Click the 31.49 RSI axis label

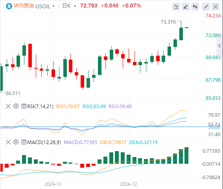[x=214, y=135]
